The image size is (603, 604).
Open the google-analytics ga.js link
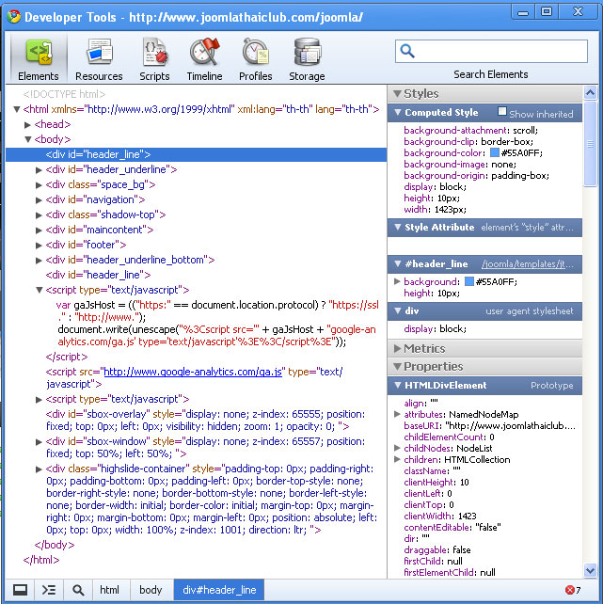point(193,372)
